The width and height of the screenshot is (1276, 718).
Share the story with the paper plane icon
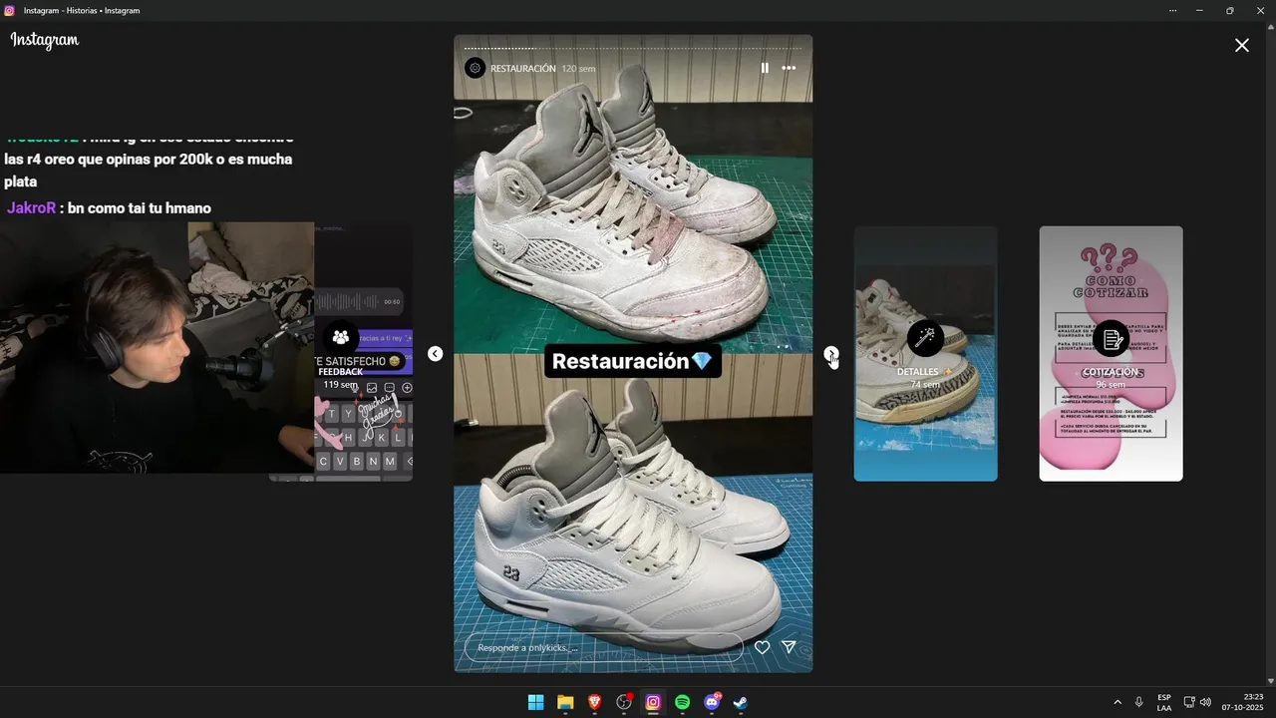tap(789, 647)
